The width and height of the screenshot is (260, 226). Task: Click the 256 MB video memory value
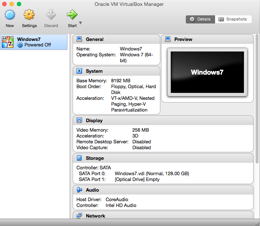coord(141,130)
